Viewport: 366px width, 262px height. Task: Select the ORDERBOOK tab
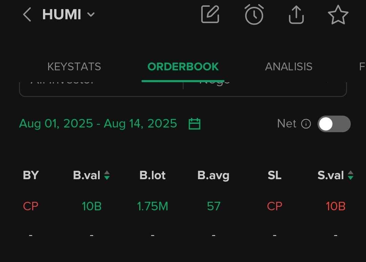(x=183, y=67)
